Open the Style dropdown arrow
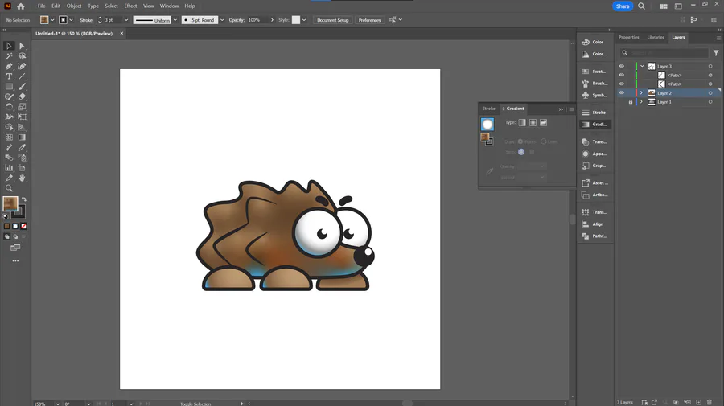This screenshot has width=724, height=406. [304, 20]
